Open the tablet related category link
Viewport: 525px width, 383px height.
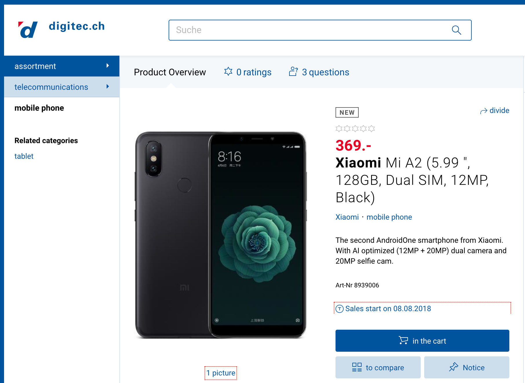tap(24, 156)
